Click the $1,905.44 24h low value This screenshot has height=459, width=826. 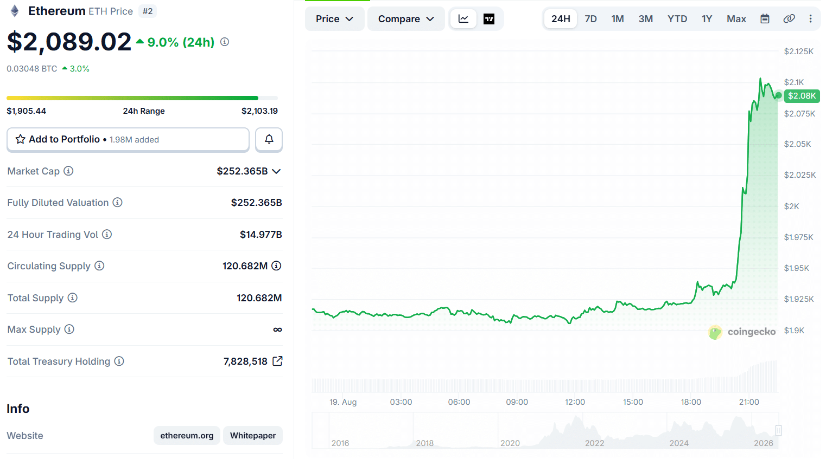click(26, 111)
